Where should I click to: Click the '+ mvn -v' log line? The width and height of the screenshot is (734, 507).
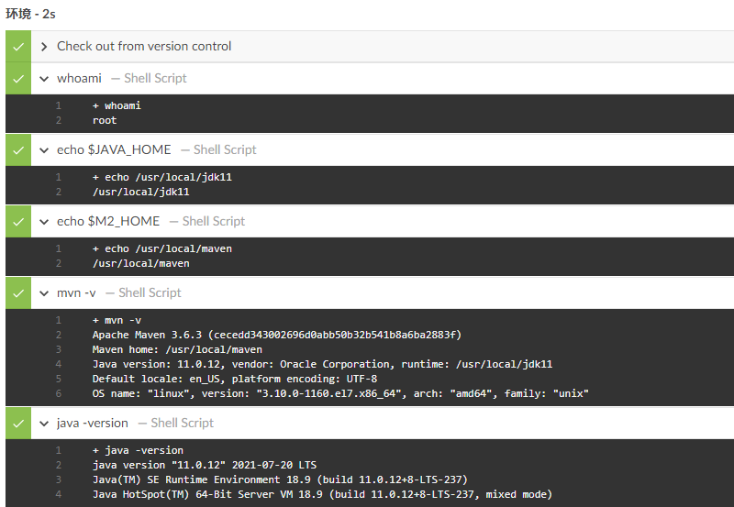[117, 320]
